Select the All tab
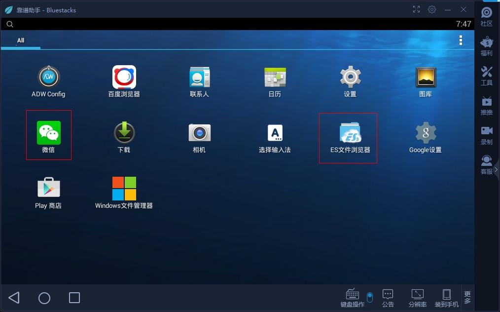This screenshot has width=500, height=312. pos(21,40)
